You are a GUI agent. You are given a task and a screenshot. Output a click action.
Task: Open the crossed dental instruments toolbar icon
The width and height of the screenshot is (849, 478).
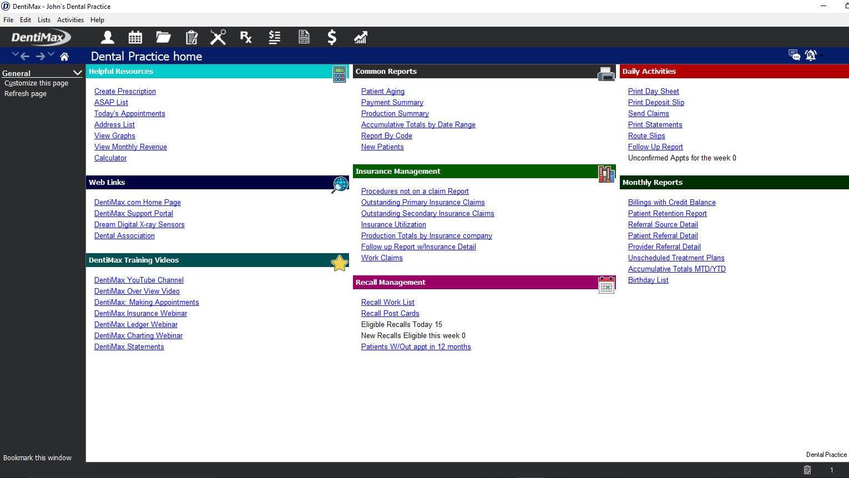(x=218, y=37)
